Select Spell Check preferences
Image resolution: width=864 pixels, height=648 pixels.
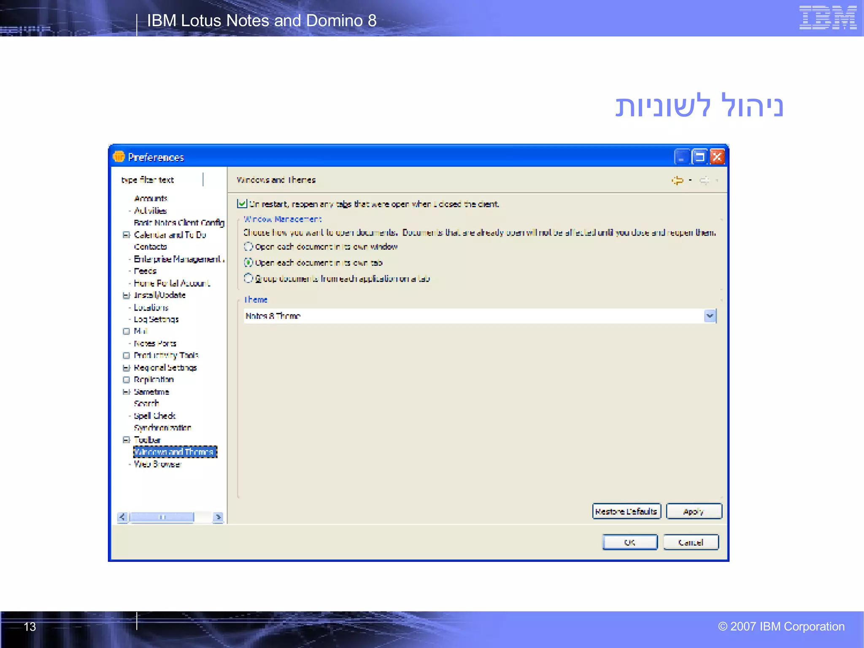pyautogui.click(x=154, y=416)
